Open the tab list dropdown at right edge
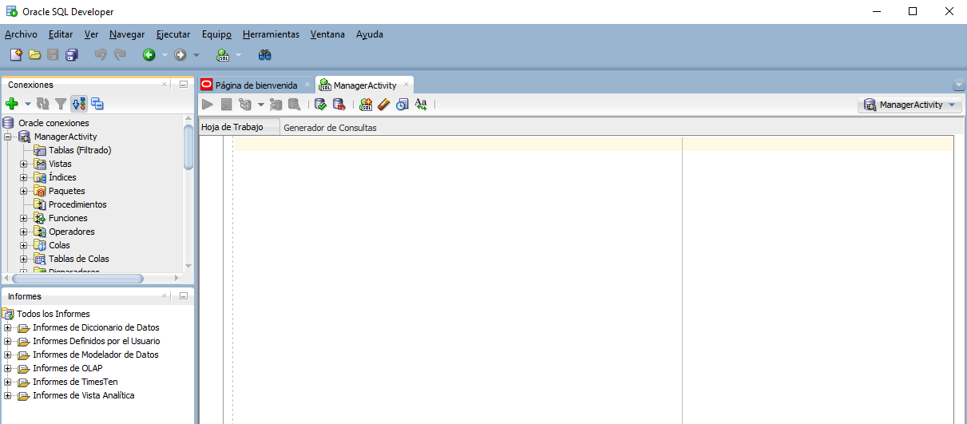967x424 pixels. point(959,85)
